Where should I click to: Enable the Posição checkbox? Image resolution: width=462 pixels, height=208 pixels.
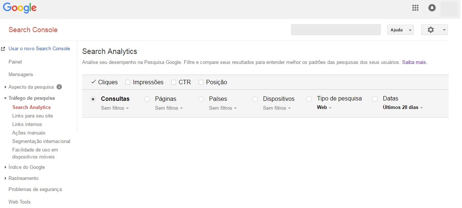click(201, 82)
